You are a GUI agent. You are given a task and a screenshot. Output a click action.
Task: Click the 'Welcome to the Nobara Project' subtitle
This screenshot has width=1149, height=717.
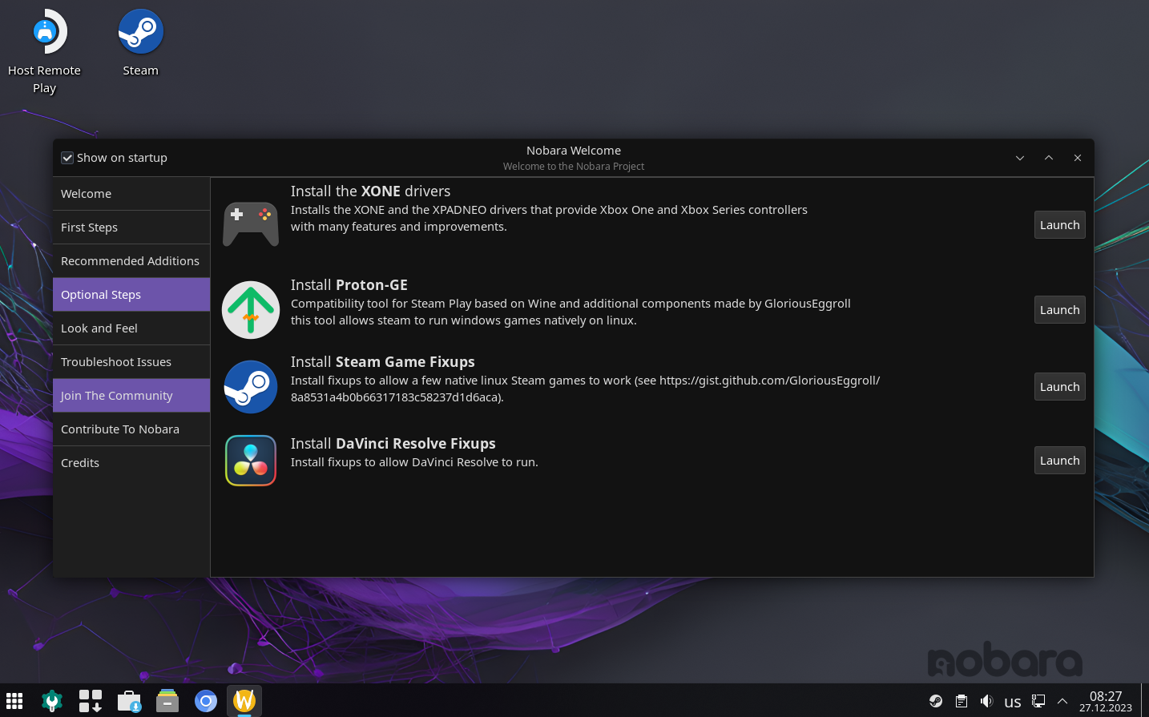[x=574, y=167]
